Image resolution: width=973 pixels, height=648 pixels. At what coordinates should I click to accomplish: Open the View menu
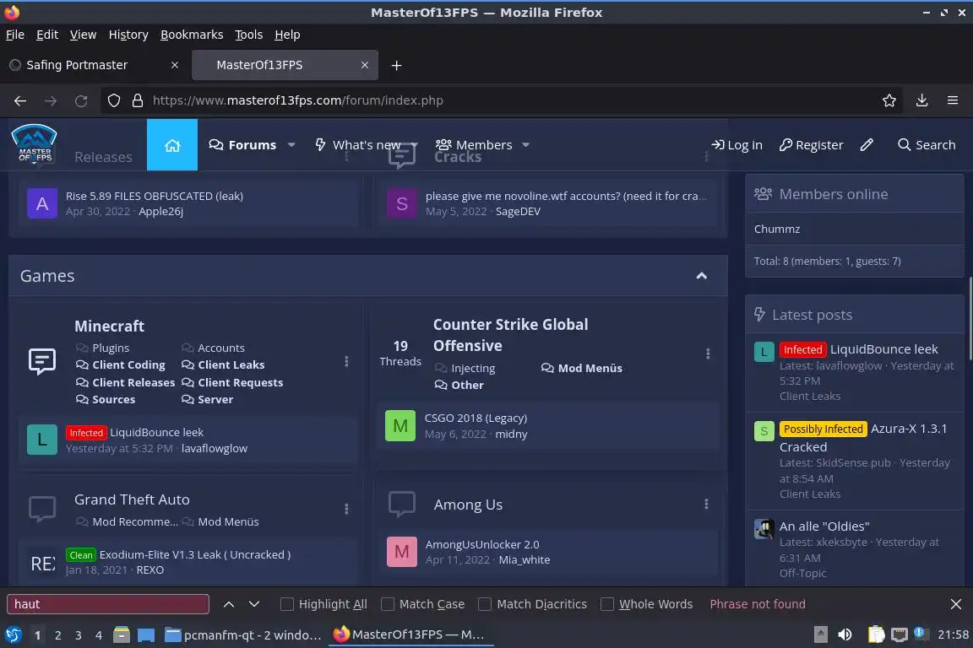click(x=83, y=35)
